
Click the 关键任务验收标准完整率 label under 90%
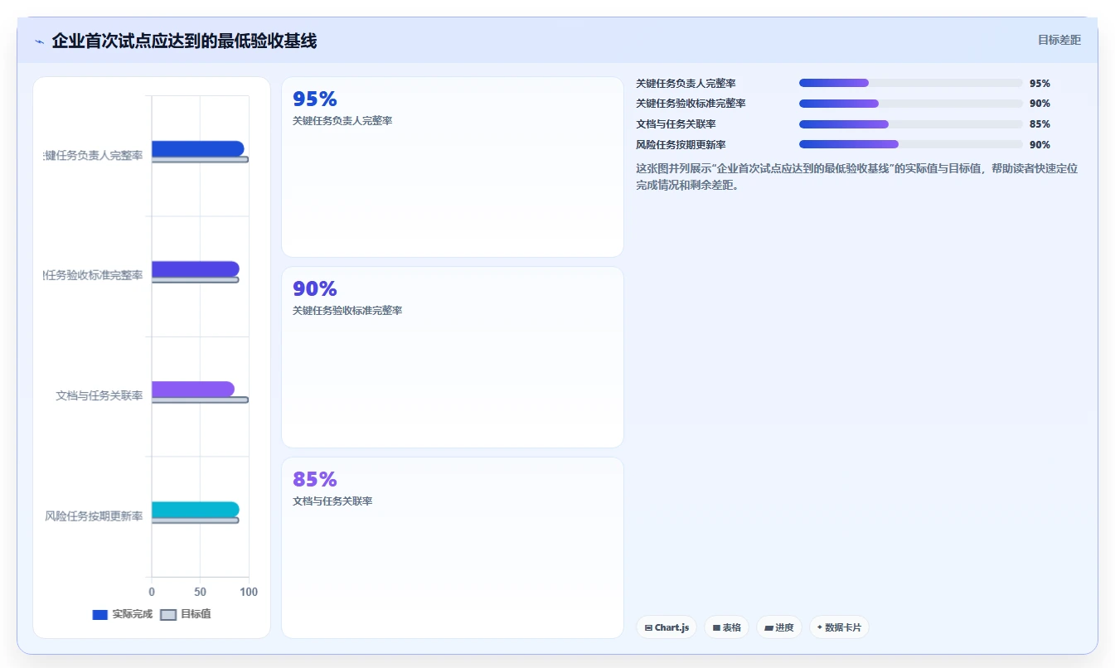coord(347,311)
